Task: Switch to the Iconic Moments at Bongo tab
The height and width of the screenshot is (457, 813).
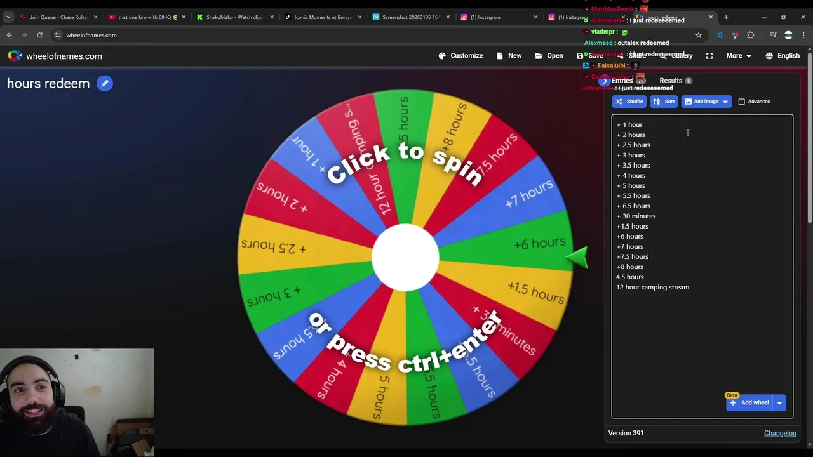Action: 323,17
